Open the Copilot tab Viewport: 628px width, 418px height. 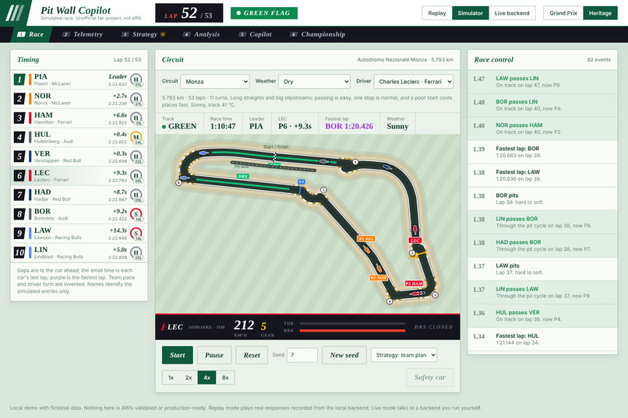[255, 34]
